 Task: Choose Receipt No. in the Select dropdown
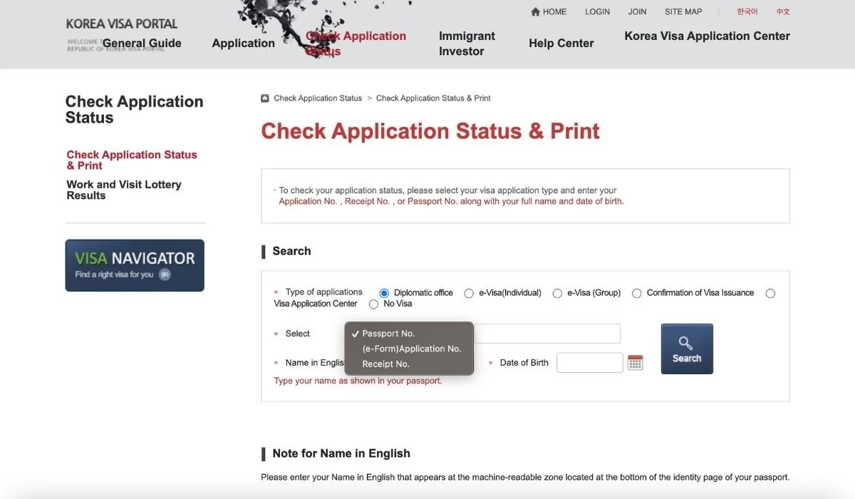[385, 364]
